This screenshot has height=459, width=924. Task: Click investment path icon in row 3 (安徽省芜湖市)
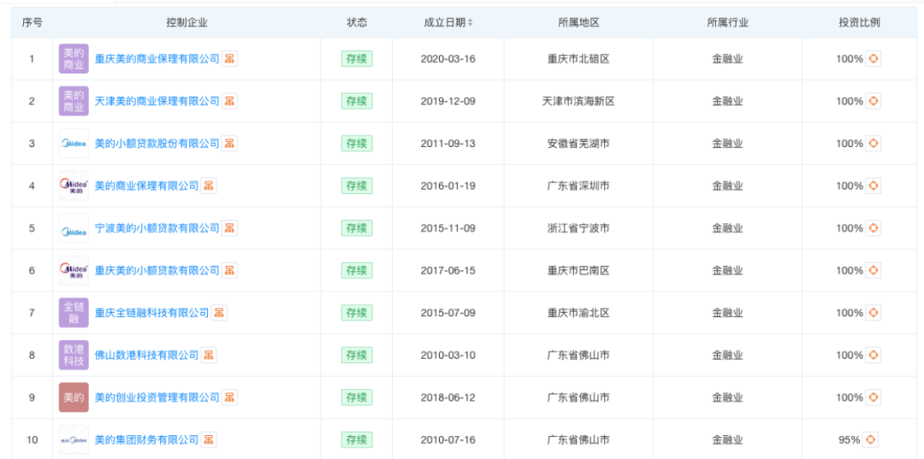874,144
